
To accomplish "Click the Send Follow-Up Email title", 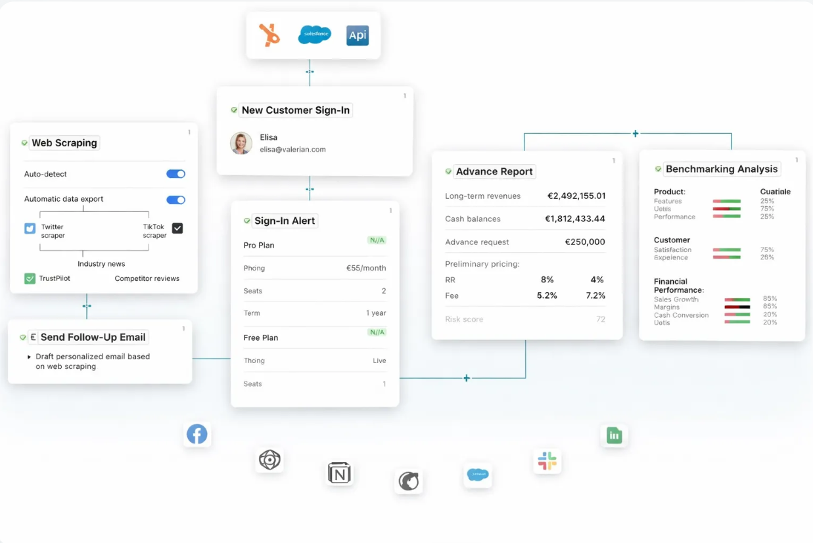I will 93,337.
